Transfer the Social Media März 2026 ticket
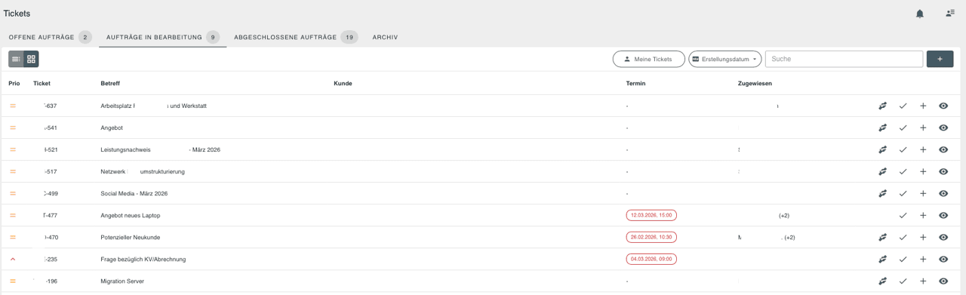The width and height of the screenshot is (966, 295). (x=882, y=194)
